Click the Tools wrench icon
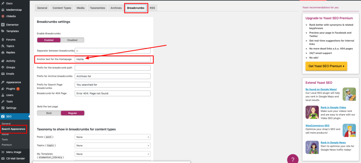Screen dimensions: 361x163 click(3, 102)
